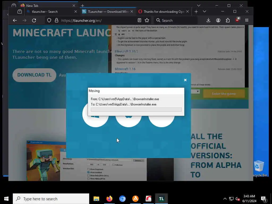Open the extensions puzzle icon
The width and height of the screenshot is (272, 204).
(228, 20)
